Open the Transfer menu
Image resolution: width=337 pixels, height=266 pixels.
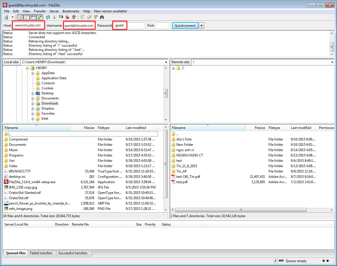40,11
